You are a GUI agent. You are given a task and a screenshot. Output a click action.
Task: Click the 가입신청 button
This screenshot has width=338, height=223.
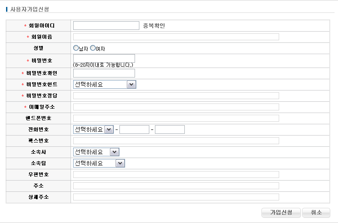tap(281, 213)
